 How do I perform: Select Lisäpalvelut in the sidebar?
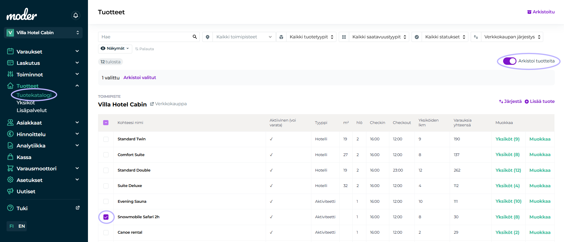32,110
